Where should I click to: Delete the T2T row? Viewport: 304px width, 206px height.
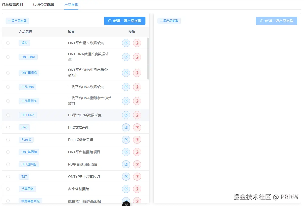(x=137, y=177)
